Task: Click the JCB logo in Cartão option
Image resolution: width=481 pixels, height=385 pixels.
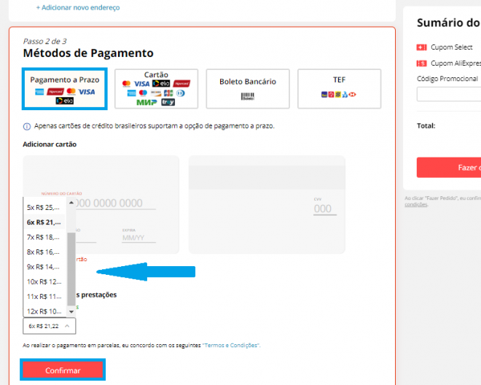Action: click(168, 93)
